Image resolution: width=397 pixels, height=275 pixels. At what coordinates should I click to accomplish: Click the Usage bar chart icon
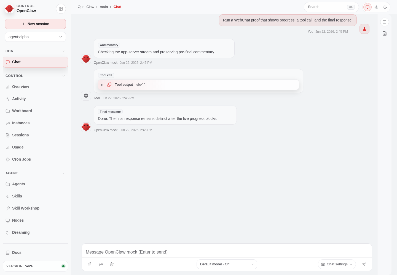pyautogui.click(x=8, y=147)
